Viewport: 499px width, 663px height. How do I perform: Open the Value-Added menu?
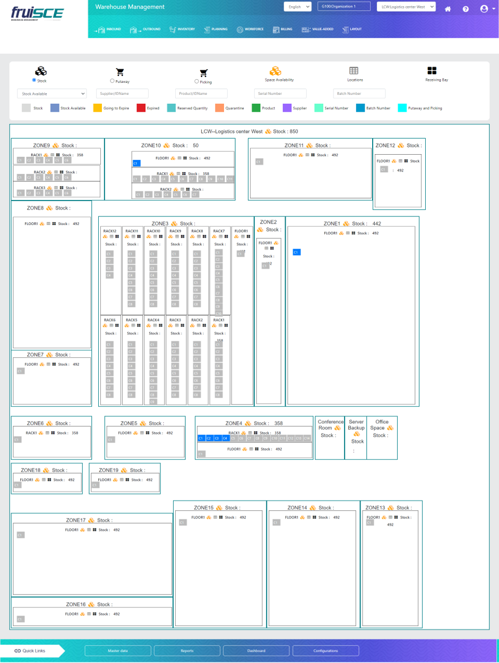(317, 29)
